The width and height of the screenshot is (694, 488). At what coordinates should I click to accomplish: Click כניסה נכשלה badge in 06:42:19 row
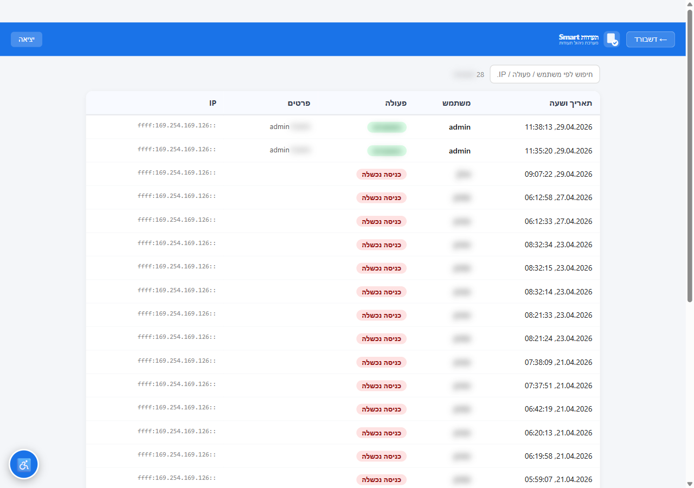point(381,409)
